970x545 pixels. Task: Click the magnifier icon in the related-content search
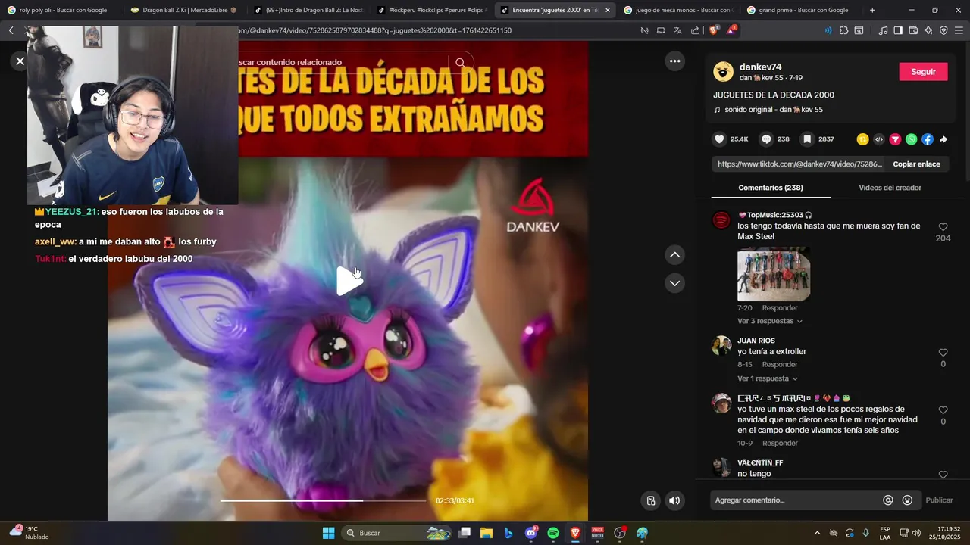pyautogui.click(x=460, y=62)
